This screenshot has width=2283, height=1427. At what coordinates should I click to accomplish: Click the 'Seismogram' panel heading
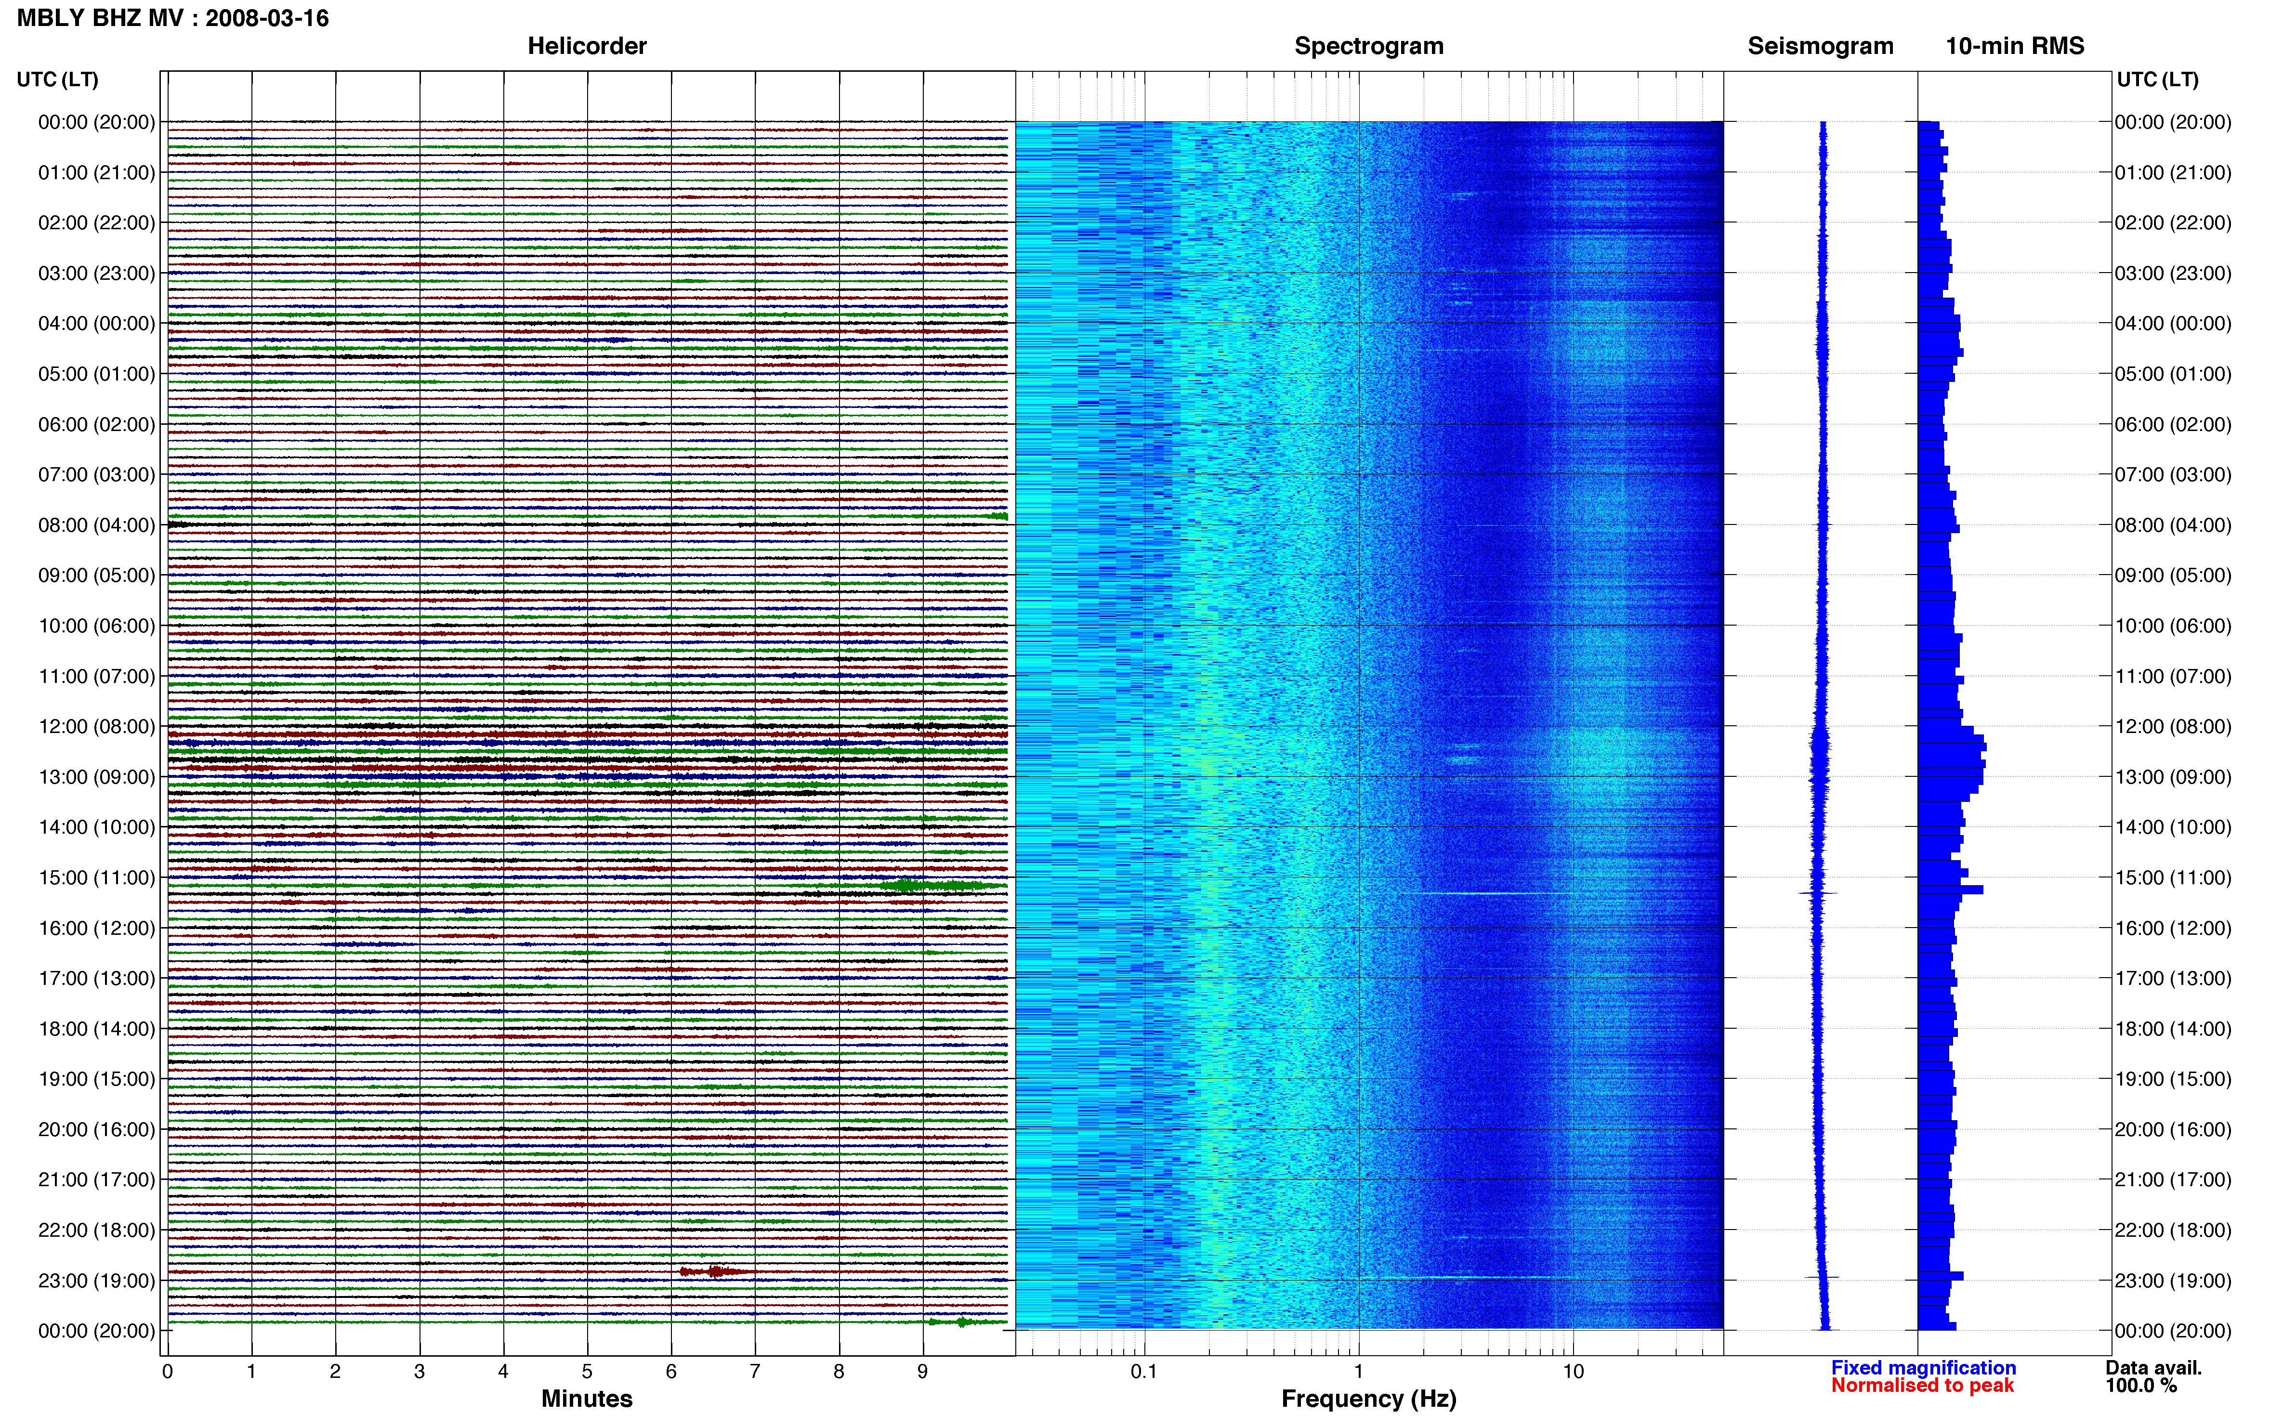(1821, 46)
